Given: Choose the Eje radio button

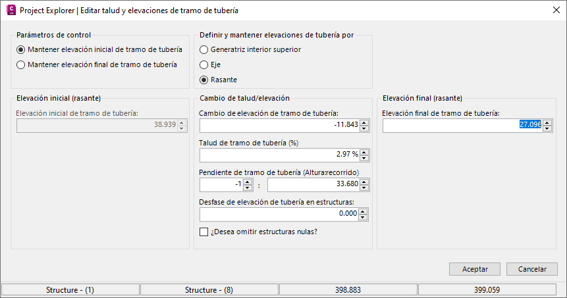Looking at the screenshot, I should (204, 64).
